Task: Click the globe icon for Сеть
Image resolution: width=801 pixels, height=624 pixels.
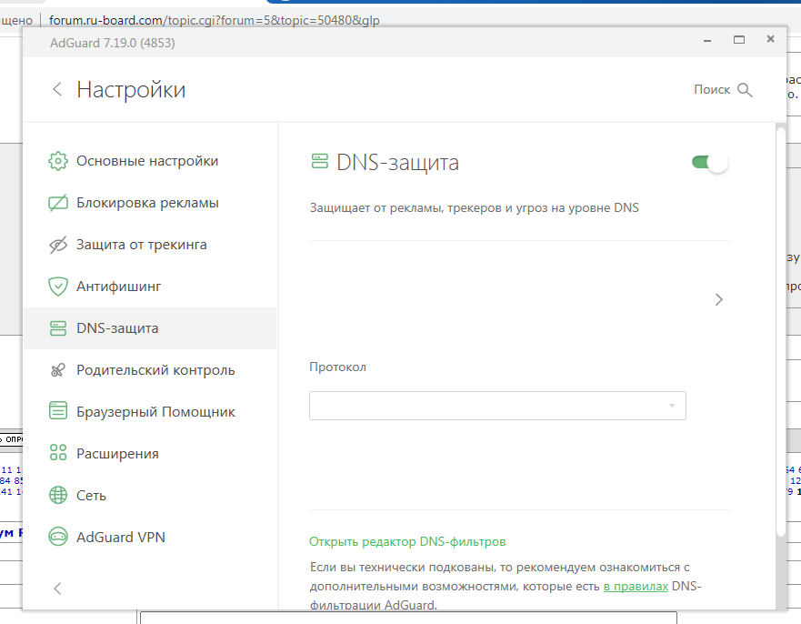Action: 57,495
